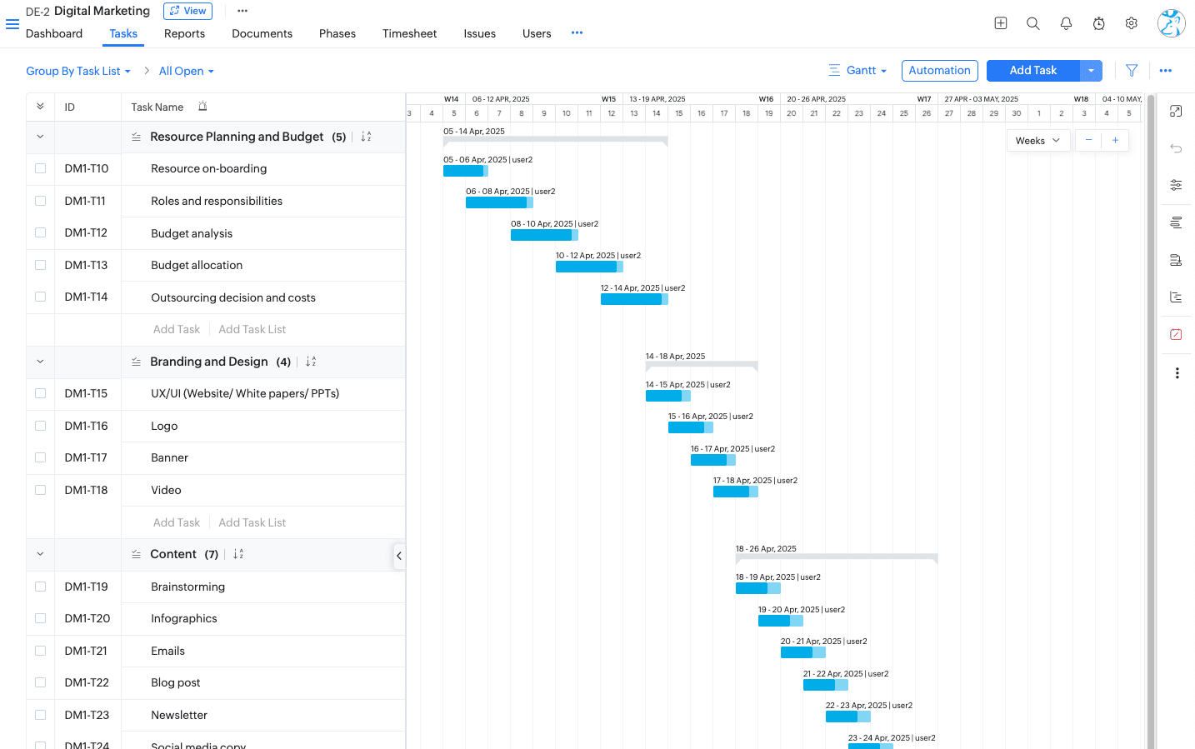1195x749 pixels.
Task: Collapse all task lists with double chevron
Action: (40, 107)
